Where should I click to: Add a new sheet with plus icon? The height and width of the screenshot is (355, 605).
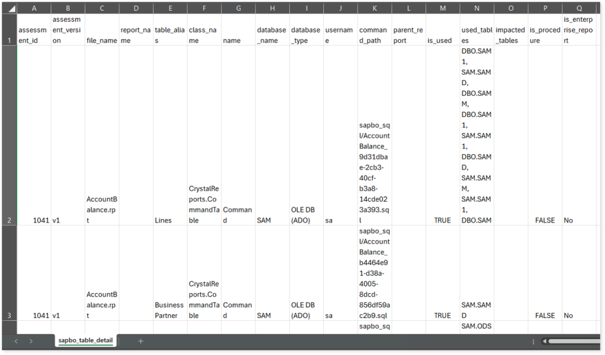click(141, 341)
